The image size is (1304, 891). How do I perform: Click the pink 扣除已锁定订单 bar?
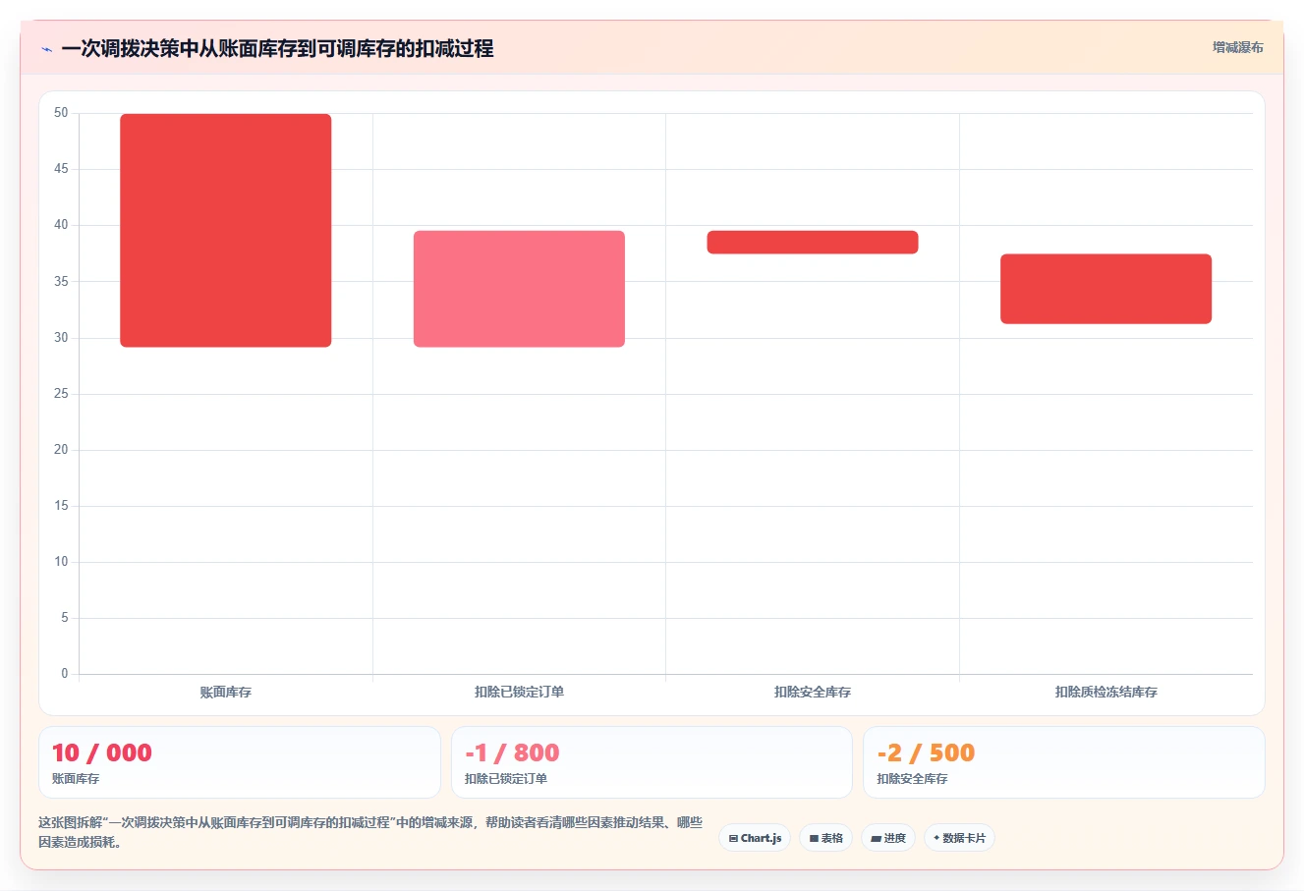pyautogui.click(x=519, y=289)
